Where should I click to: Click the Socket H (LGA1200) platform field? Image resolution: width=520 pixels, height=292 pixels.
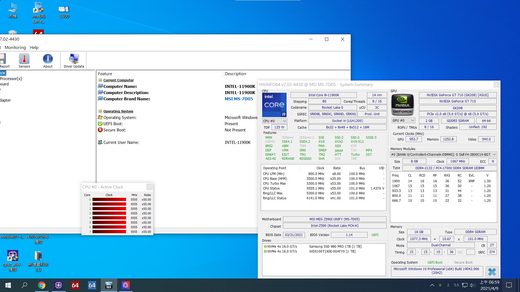tap(347, 121)
